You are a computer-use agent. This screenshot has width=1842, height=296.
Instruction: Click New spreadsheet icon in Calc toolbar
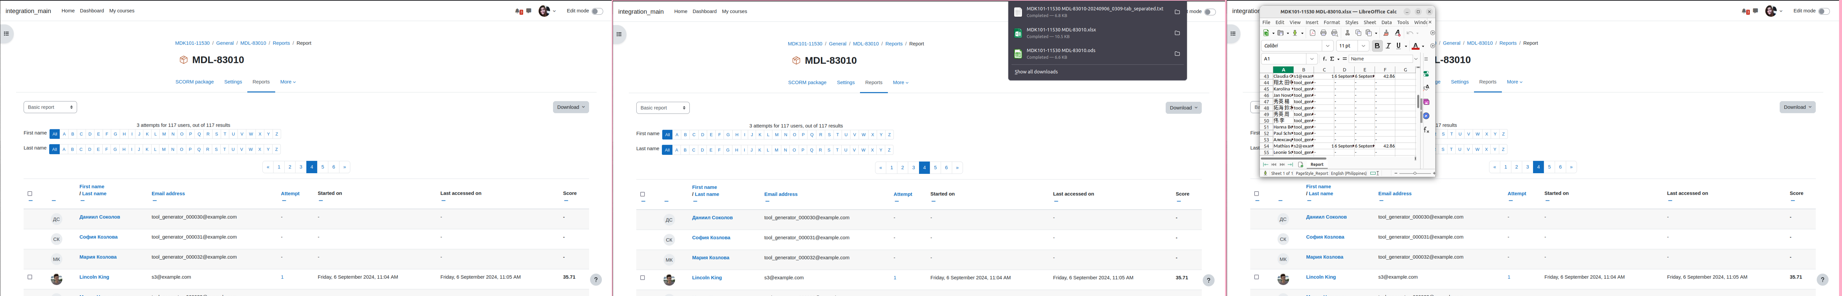pos(1266,33)
